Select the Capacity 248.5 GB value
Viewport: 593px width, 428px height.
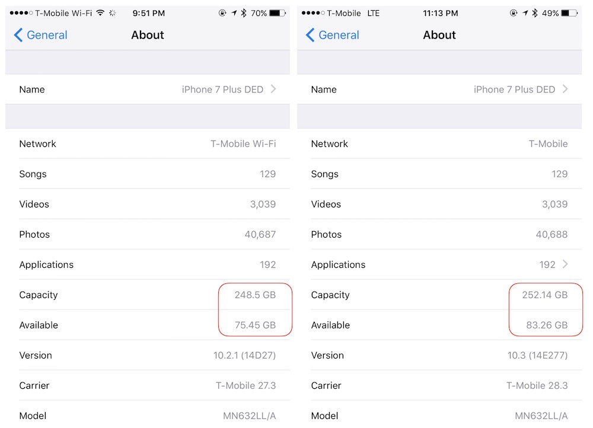255,295
